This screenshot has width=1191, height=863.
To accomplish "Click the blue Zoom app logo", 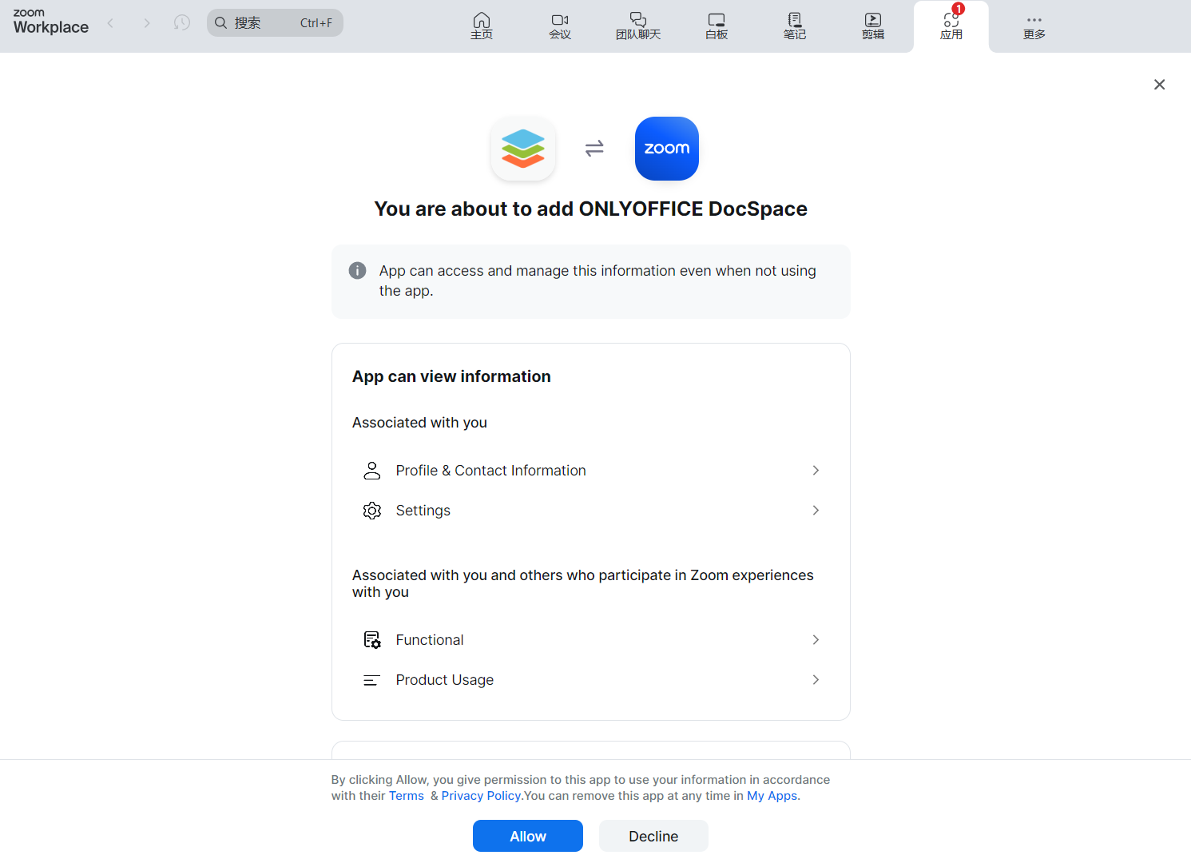I will (666, 149).
